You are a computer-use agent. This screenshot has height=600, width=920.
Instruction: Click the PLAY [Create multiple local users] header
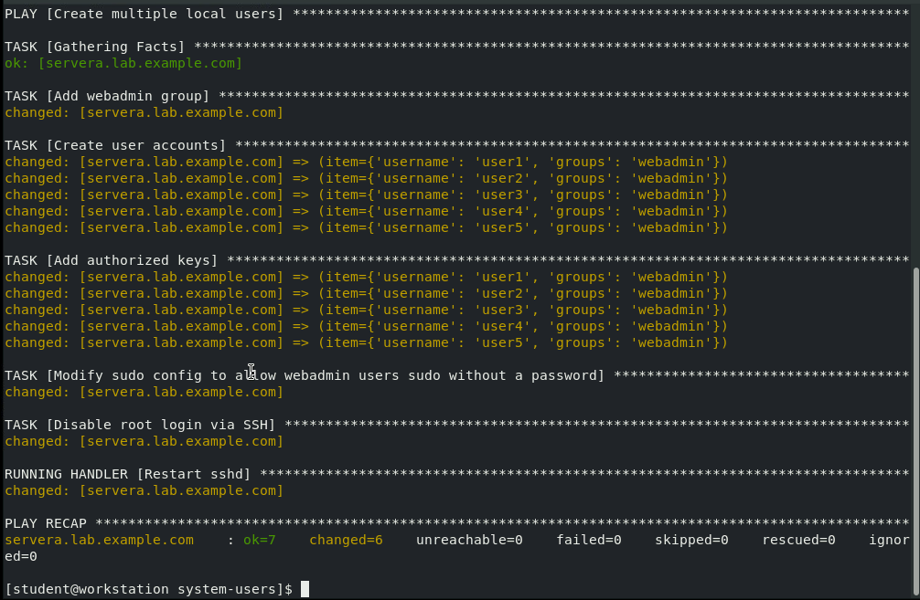[x=144, y=14]
